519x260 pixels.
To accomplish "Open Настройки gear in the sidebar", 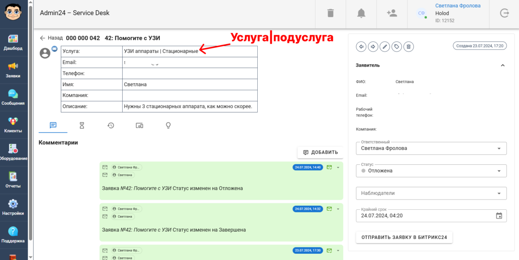I will (x=13, y=207).
